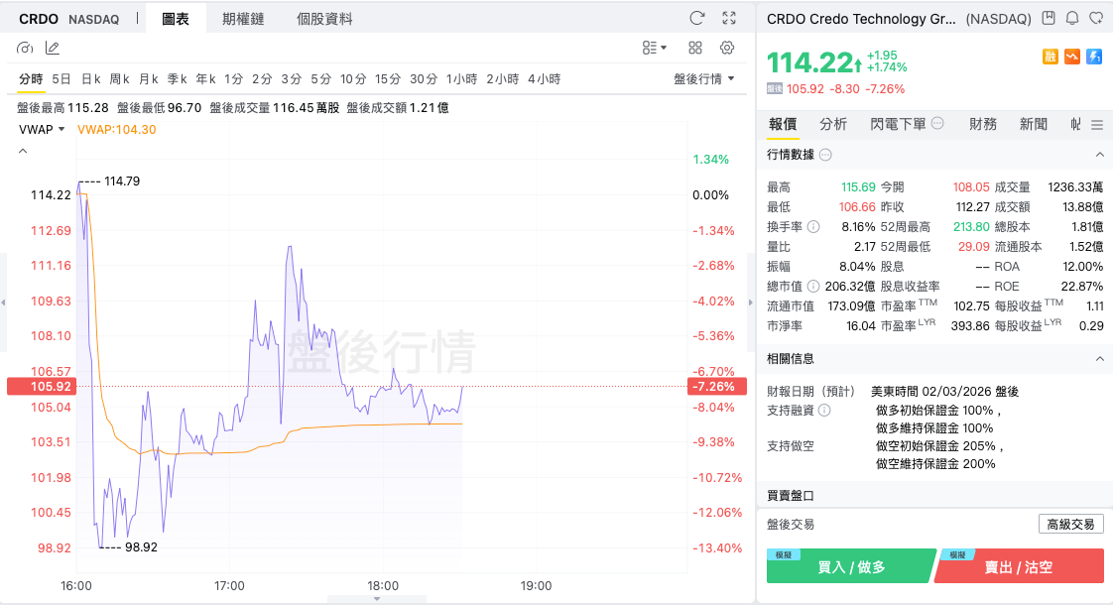Image resolution: width=1113 pixels, height=605 pixels.
Task: Show info for 支持融資
Action: click(x=824, y=411)
